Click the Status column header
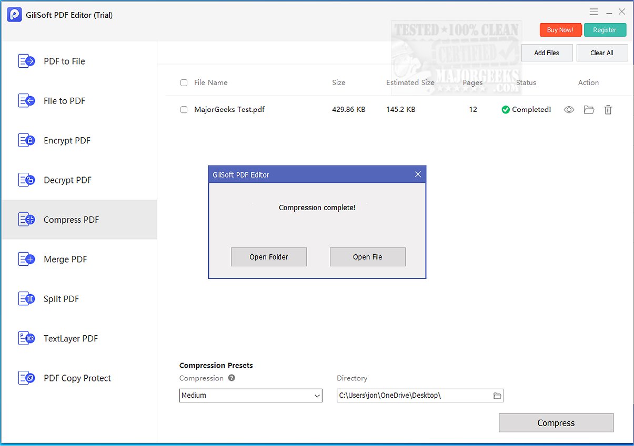This screenshot has width=634, height=446. click(x=526, y=82)
